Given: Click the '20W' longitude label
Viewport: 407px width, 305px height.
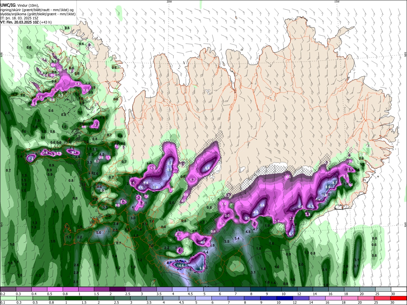Looking at the screenshot, I should click(169, 2).
